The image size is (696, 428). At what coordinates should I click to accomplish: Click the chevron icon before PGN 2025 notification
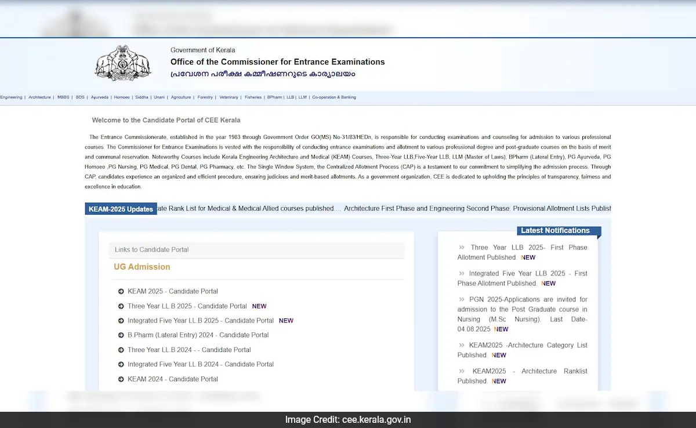[461, 299]
